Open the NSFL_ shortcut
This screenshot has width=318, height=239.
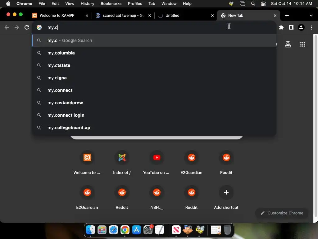(x=157, y=198)
